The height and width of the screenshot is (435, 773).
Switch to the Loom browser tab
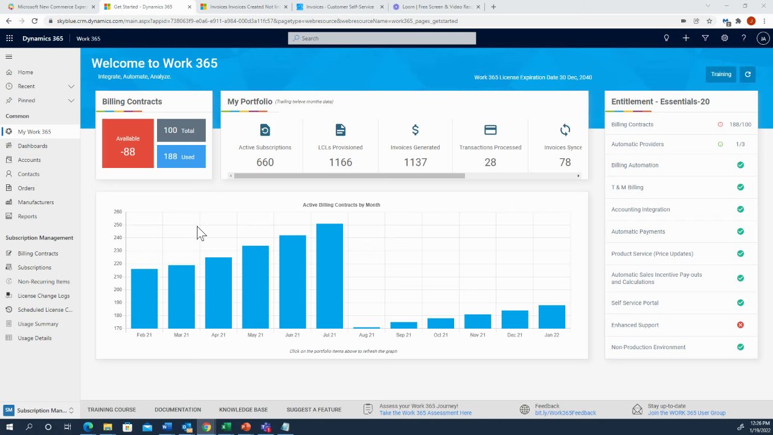pyautogui.click(x=435, y=7)
